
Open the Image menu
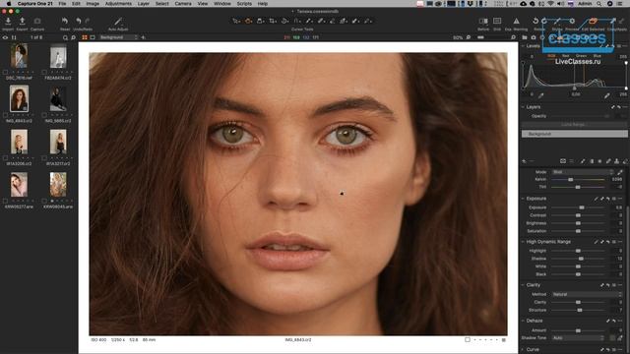click(93, 4)
